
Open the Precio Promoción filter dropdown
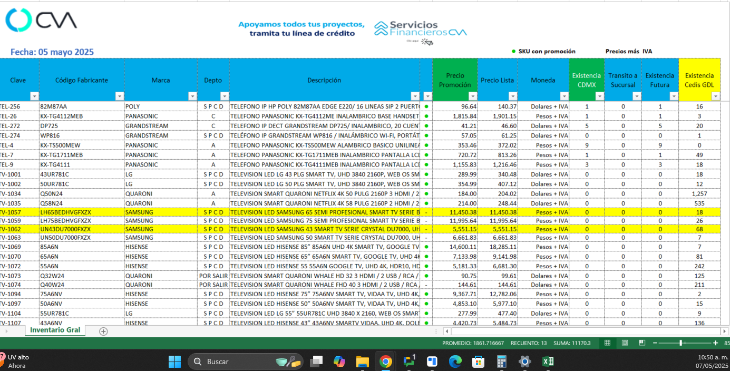[x=473, y=96]
